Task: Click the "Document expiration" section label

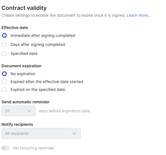Action: tap(21, 66)
